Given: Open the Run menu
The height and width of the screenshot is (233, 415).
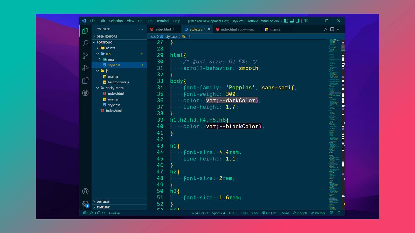Looking at the screenshot, I should coord(149,21).
